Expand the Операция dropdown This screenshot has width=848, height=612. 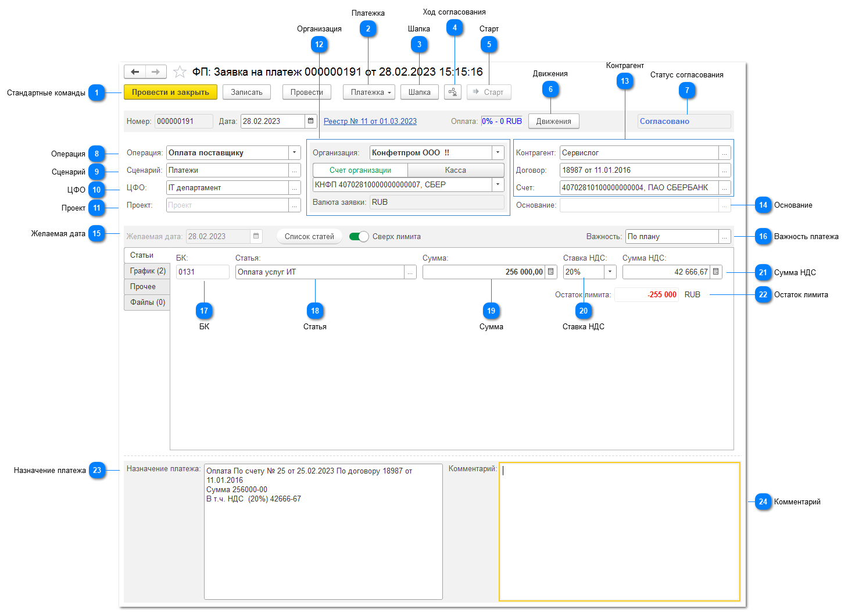[x=295, y=152]
